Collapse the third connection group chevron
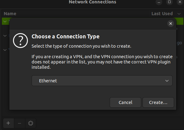Viewport: 184px width, 130px height. [x=5, y=50]
